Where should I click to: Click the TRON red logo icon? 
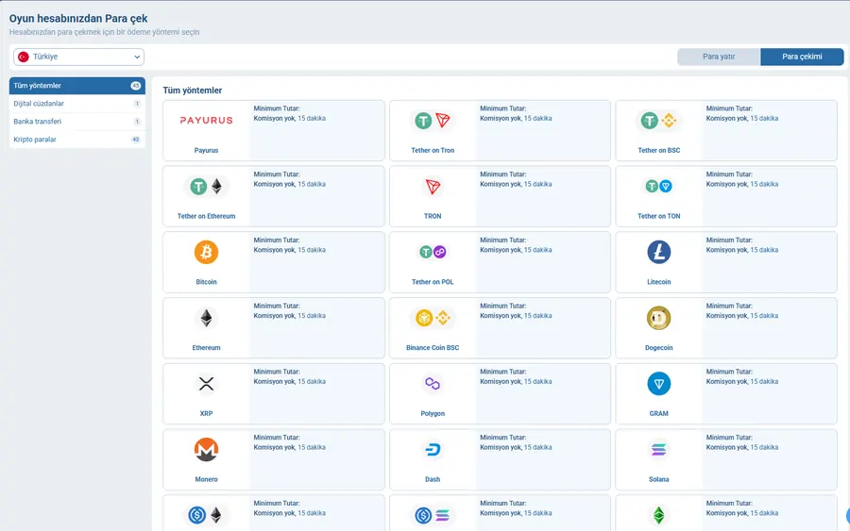[433, 186]
